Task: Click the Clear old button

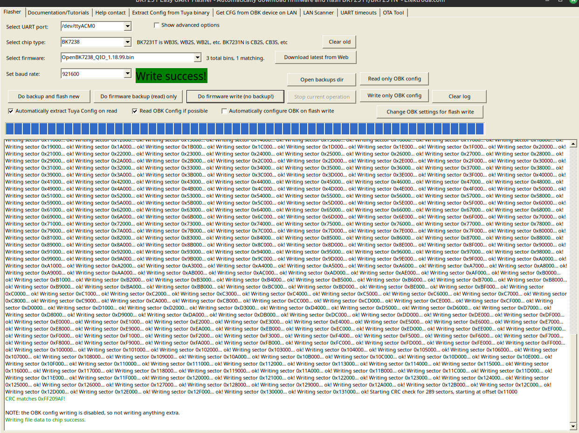Action: click(x=339, y=42)
